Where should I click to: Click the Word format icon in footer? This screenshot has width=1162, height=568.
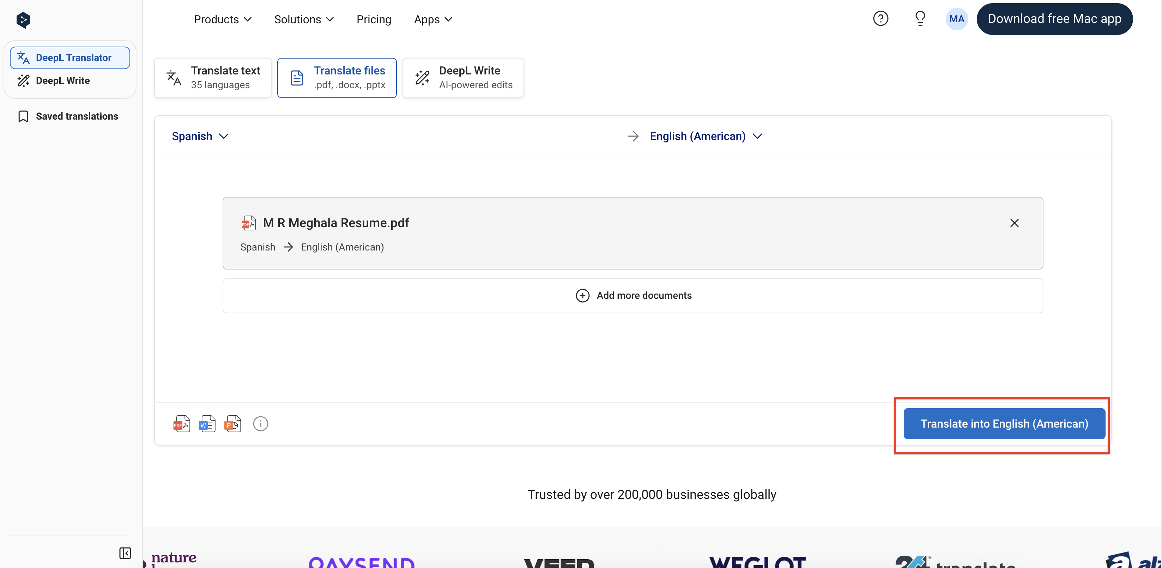pos(207,424)
